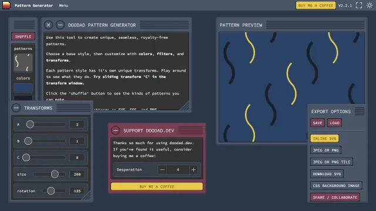Click the "SUPPORT DOODAD.DEV" title
376x211 pixels.
tap(149, 131)
